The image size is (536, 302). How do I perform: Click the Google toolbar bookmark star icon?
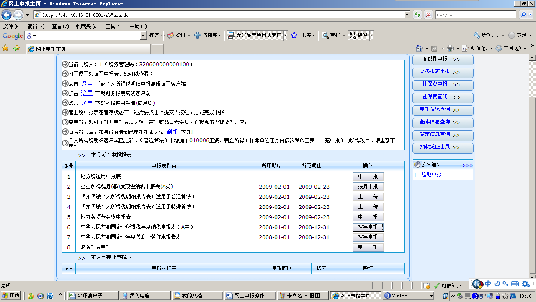click(294, 36)
